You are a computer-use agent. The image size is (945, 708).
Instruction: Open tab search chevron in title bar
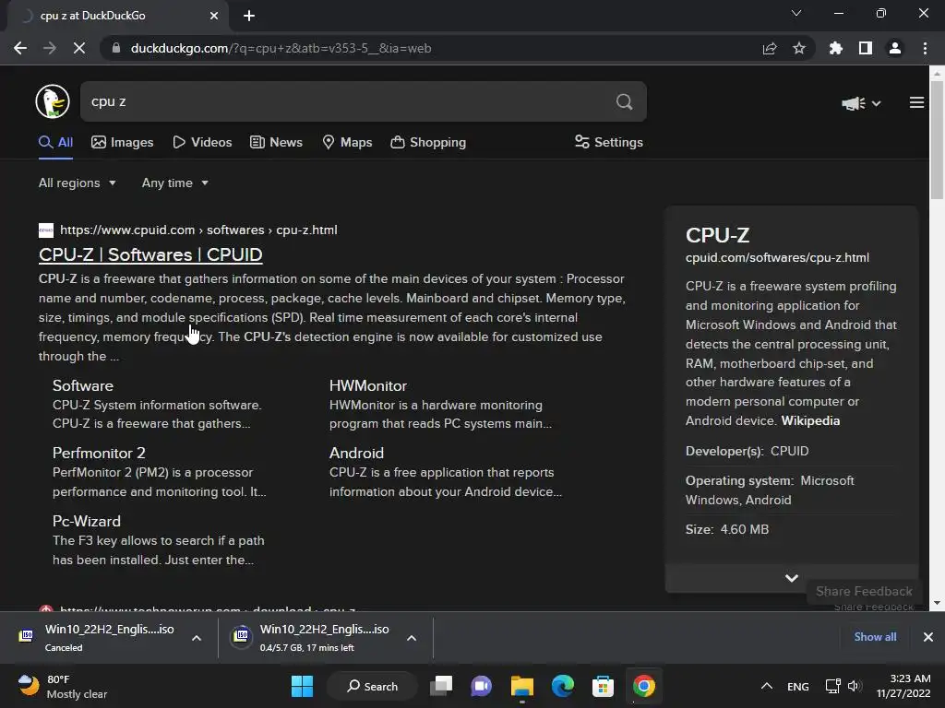796,13
